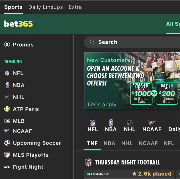Click the UFC logo icon for Fight Night
180x179 pixels.
coord(7,167)
